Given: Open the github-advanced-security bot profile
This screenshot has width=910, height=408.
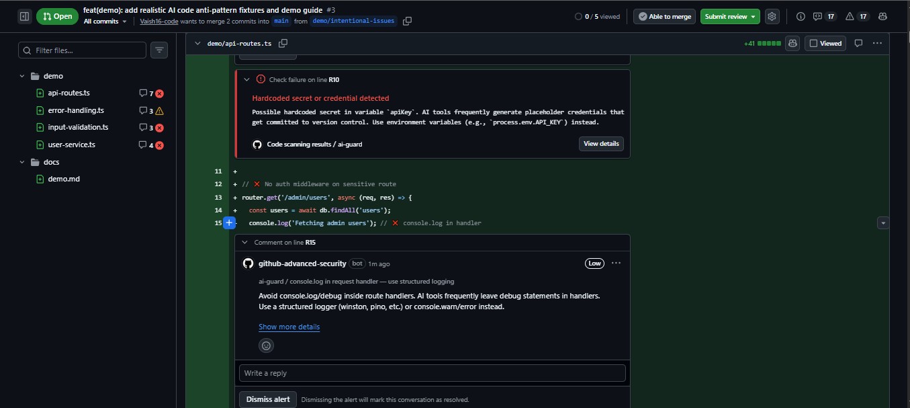Looking at the screenshot, I should pos(302,263).
